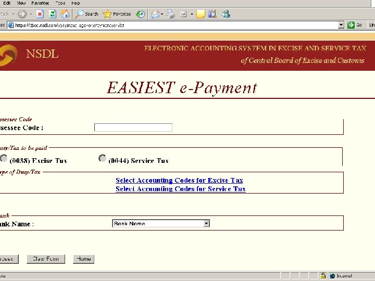Click the browser Forward arrow button
Viewport: 375px width, 281px height.
pyautogui.click(x=22, y=14)
